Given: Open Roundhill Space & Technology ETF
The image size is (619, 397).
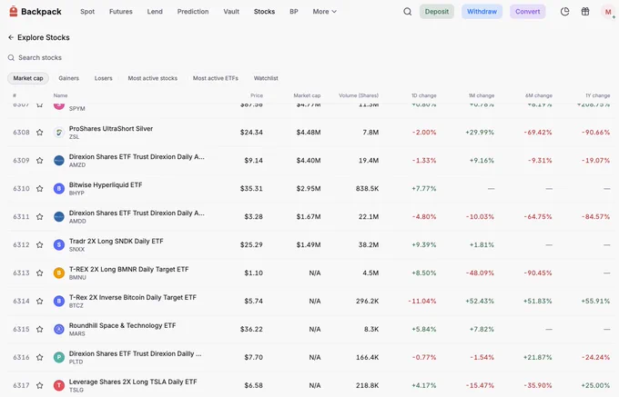Looking at the screenshot, I should click(122, 325).
